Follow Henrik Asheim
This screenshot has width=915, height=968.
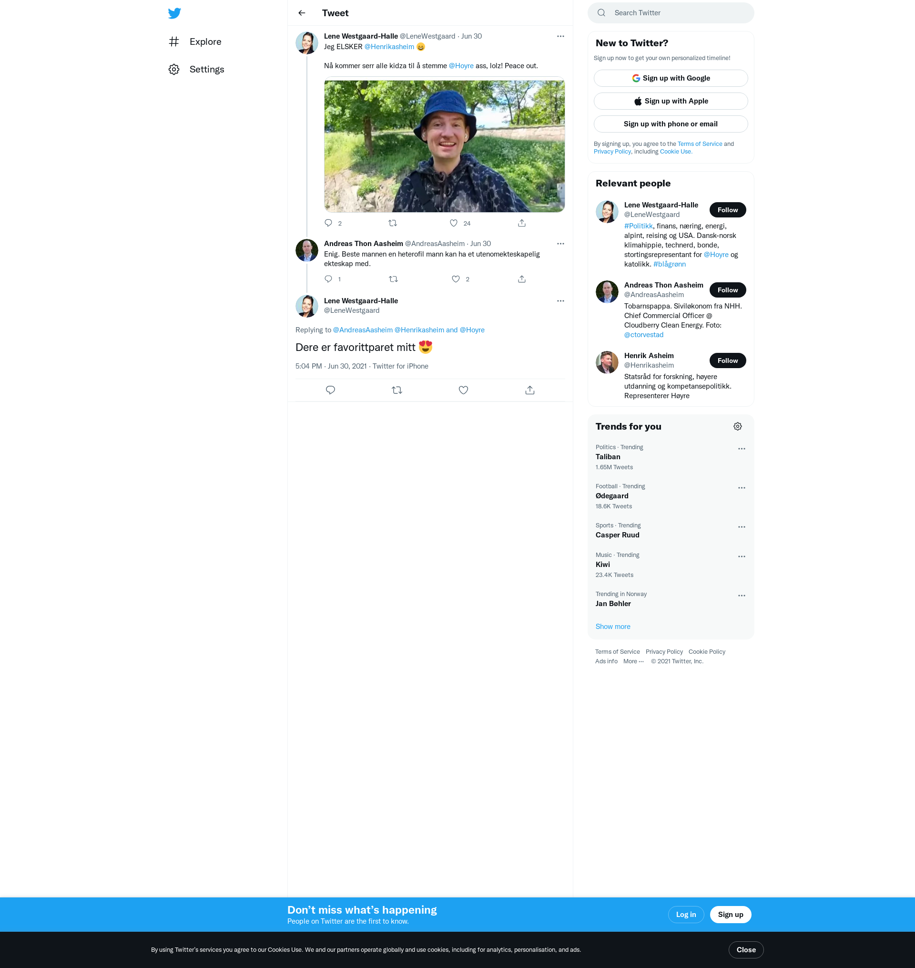click(x=727, y=360)
